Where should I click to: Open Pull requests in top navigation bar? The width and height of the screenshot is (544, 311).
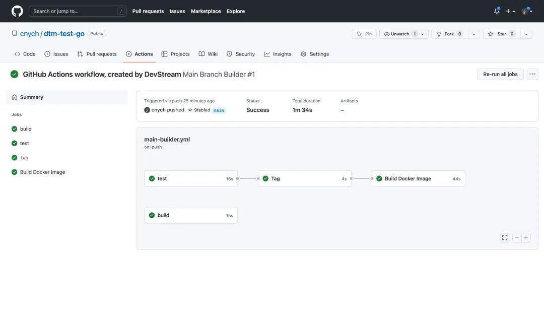click(x=148, y=11)
